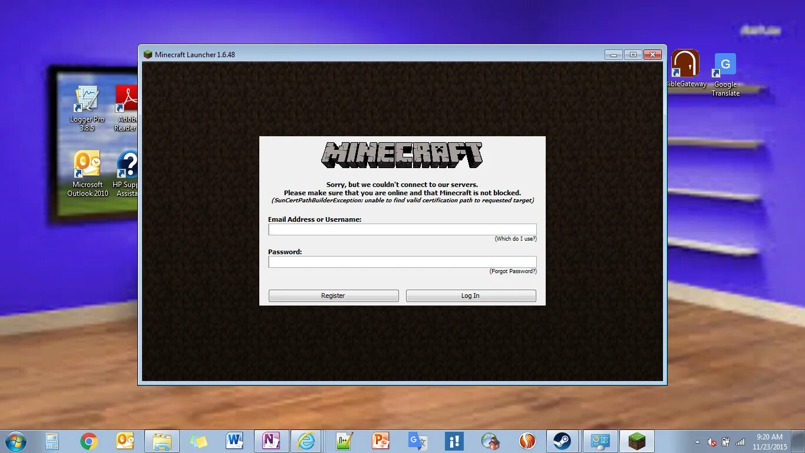Open Google Translate taskbar icon
The height and width of the screenshot is (453, 805).
417,441
